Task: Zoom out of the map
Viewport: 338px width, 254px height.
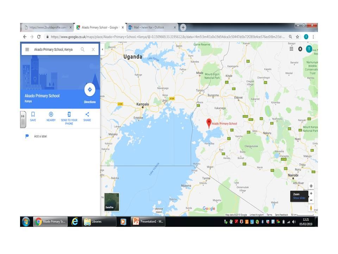Action: point(311,200)
